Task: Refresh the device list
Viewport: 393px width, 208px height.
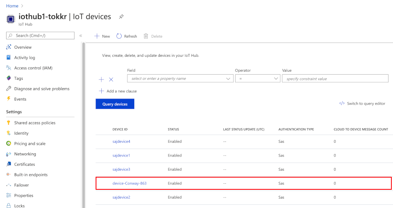Action: tap(127, 36)
